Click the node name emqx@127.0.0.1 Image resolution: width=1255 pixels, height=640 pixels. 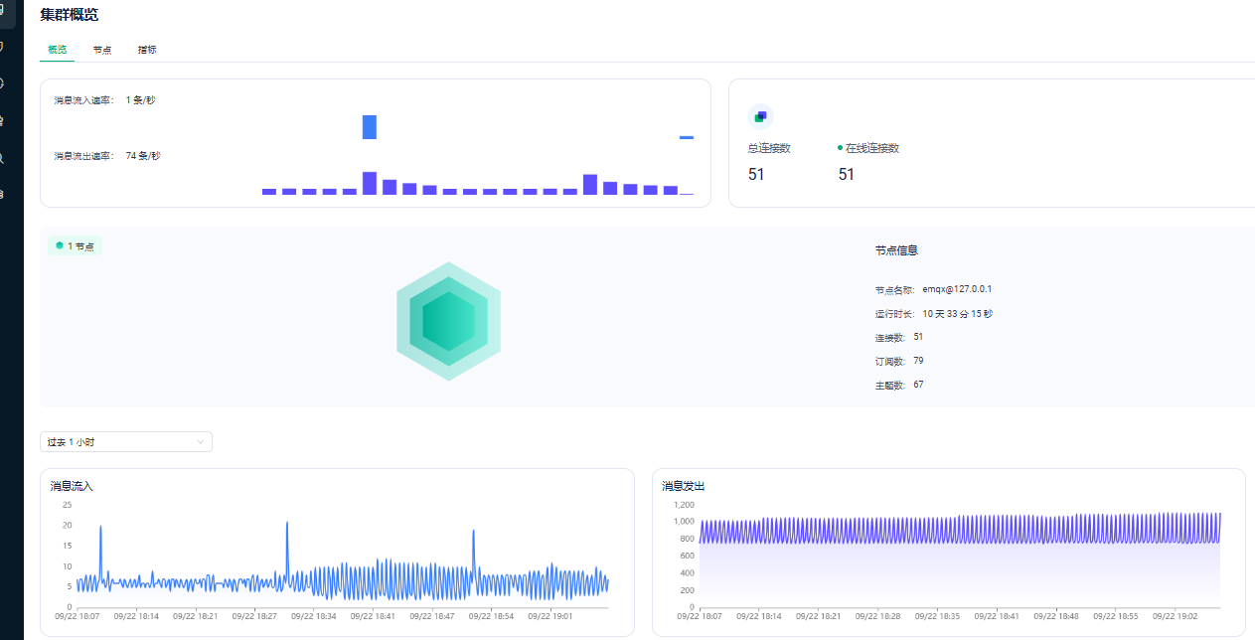coord(957,289)
